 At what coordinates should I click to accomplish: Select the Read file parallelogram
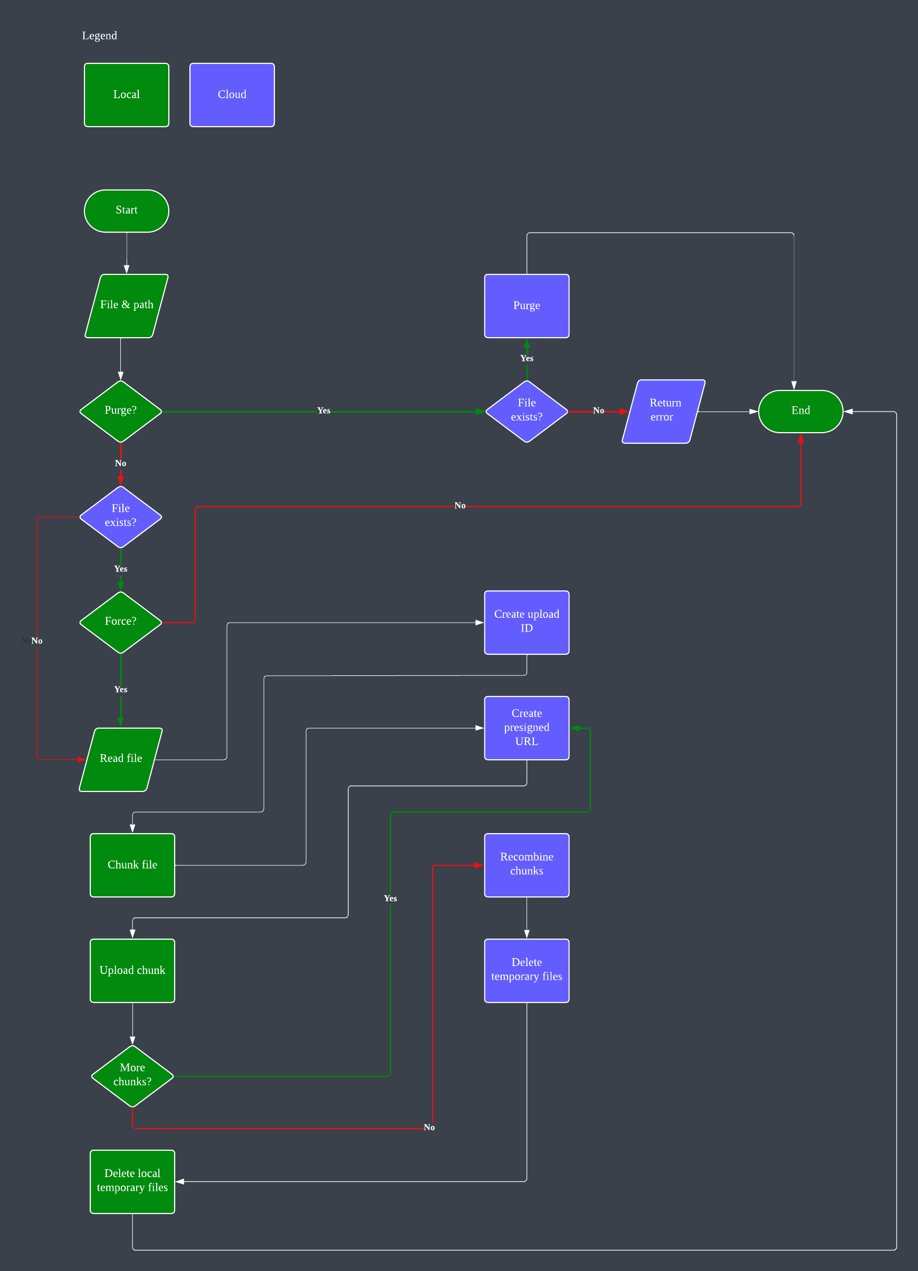120,758
